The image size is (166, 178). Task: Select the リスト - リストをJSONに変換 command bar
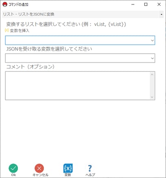[x=80, y=14]
